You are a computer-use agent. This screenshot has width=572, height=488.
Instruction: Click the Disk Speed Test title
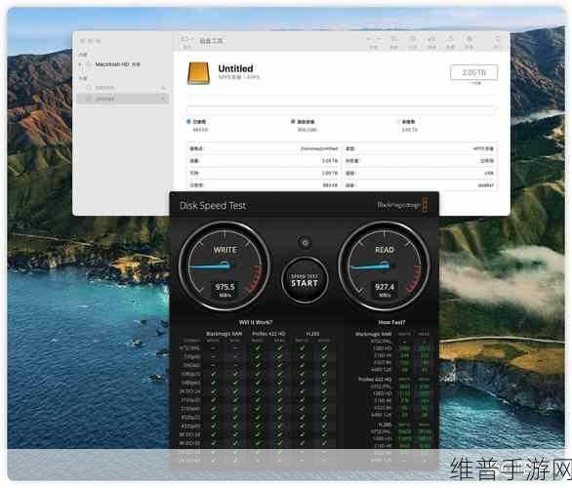point(213,206)
